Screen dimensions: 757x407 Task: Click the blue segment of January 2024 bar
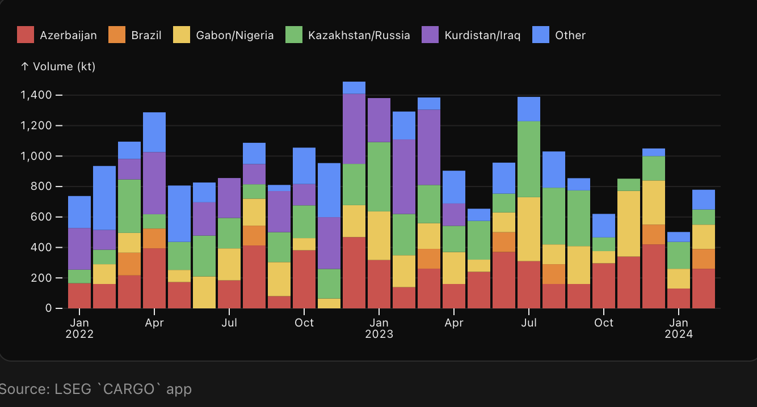pyautogui.click(x=679, y=237)
